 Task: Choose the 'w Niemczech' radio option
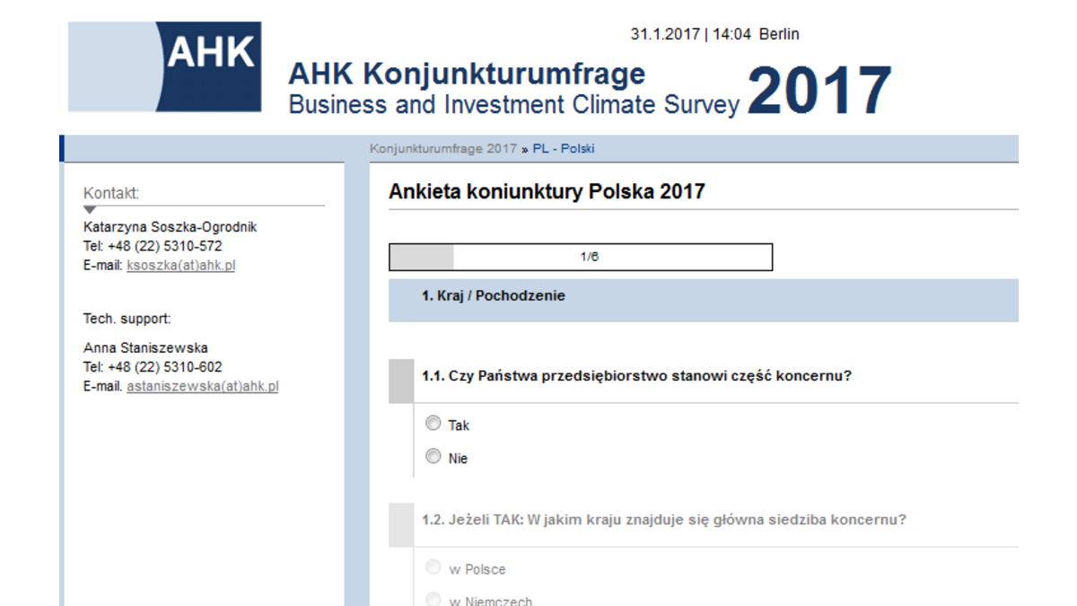coord(433,600)
